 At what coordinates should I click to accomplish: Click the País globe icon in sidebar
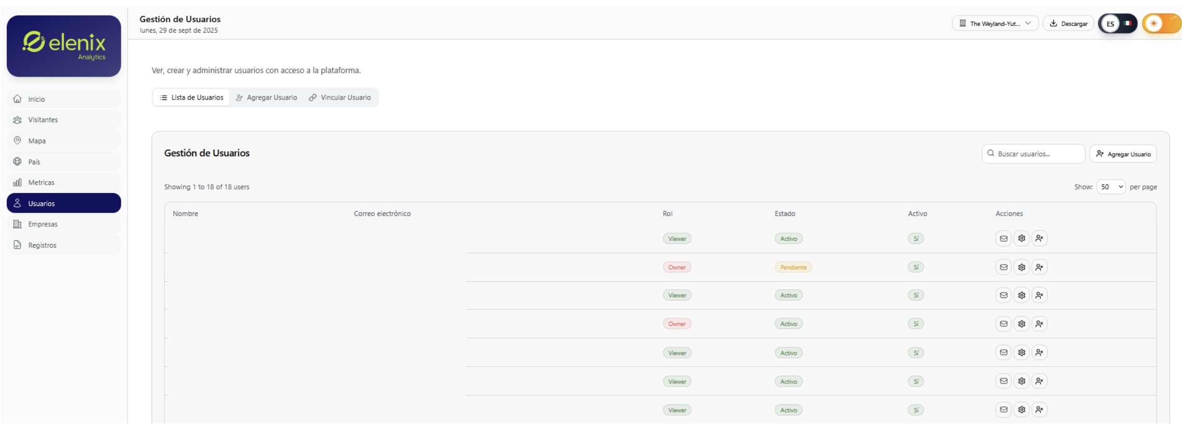tap(18, 161)
